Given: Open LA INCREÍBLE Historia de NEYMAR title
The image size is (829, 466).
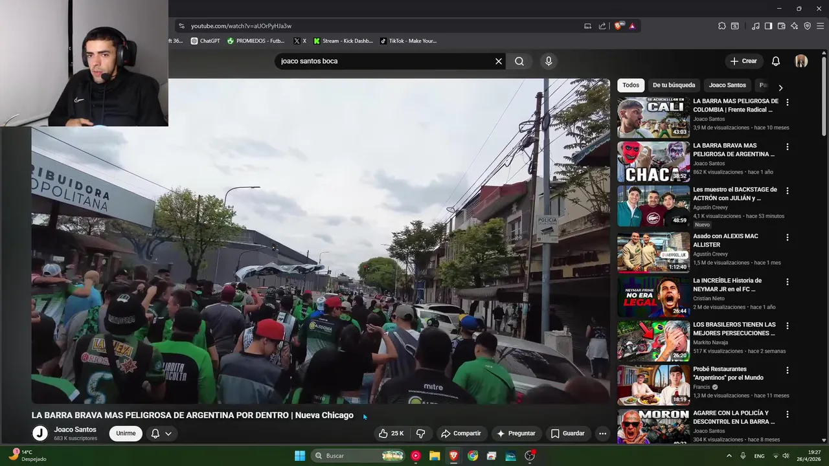Looking at the screenshot, I should point(727,285).
